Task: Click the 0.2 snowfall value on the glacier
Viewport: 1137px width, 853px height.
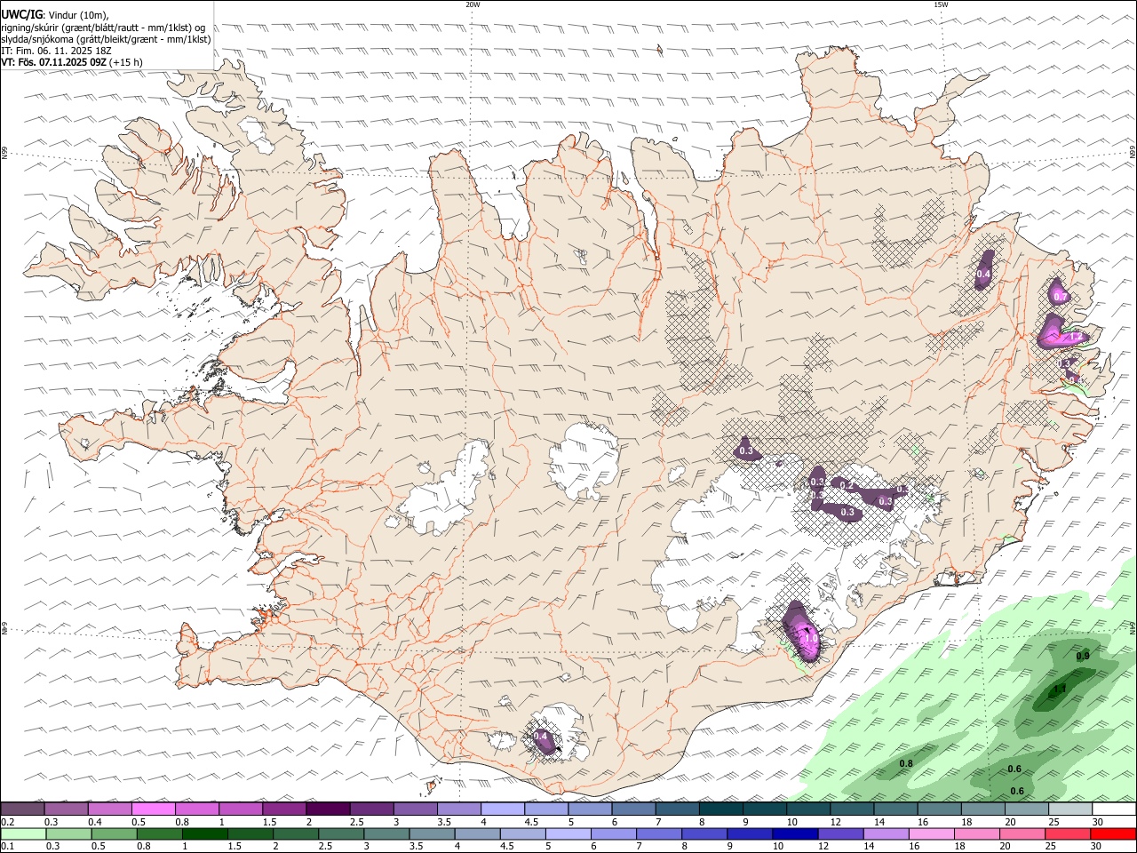Action: [x=847, y=485]
